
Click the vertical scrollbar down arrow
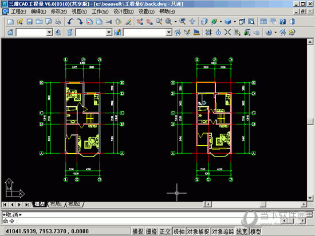coord(310,198)
